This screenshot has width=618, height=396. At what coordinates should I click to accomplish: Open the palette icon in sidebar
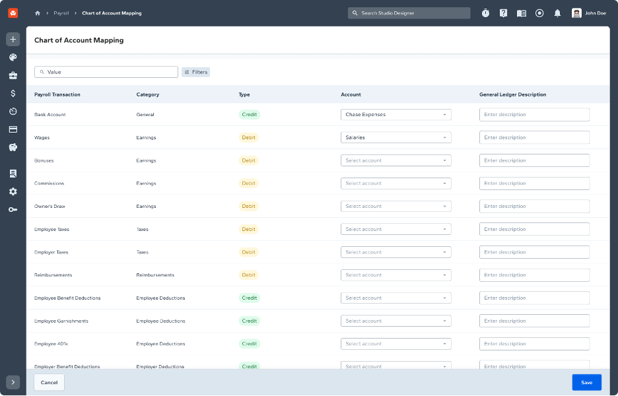(13, 57)
